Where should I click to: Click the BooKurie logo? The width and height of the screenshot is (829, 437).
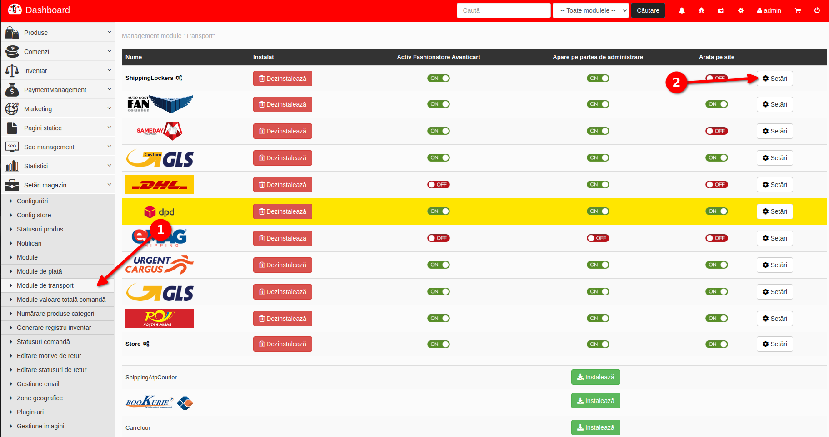click(160, 402)
